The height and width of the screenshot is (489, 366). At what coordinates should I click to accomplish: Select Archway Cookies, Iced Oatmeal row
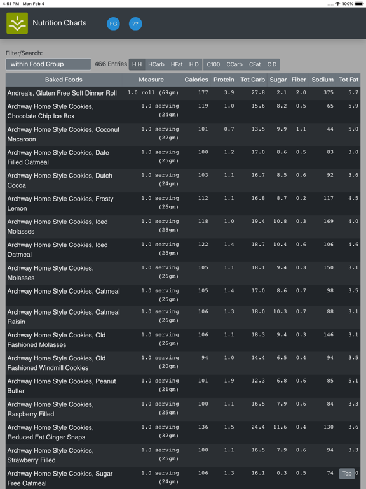(x=183, y=250)
